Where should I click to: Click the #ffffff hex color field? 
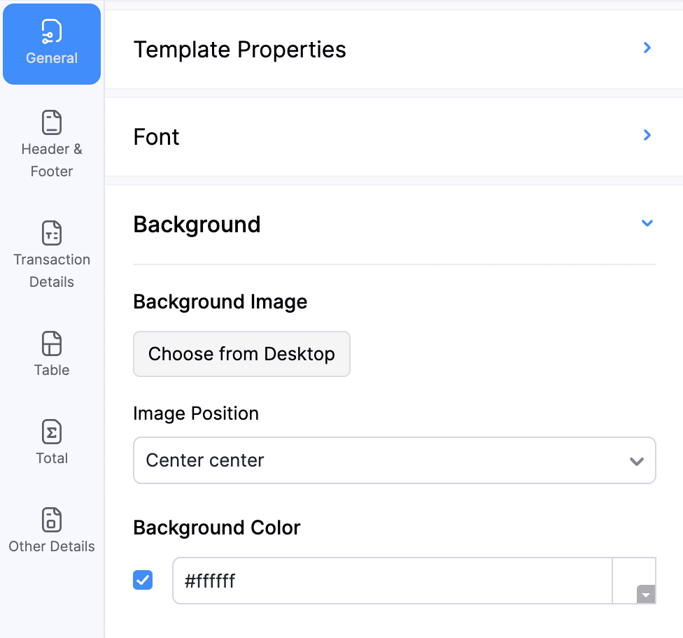point(392,581)
